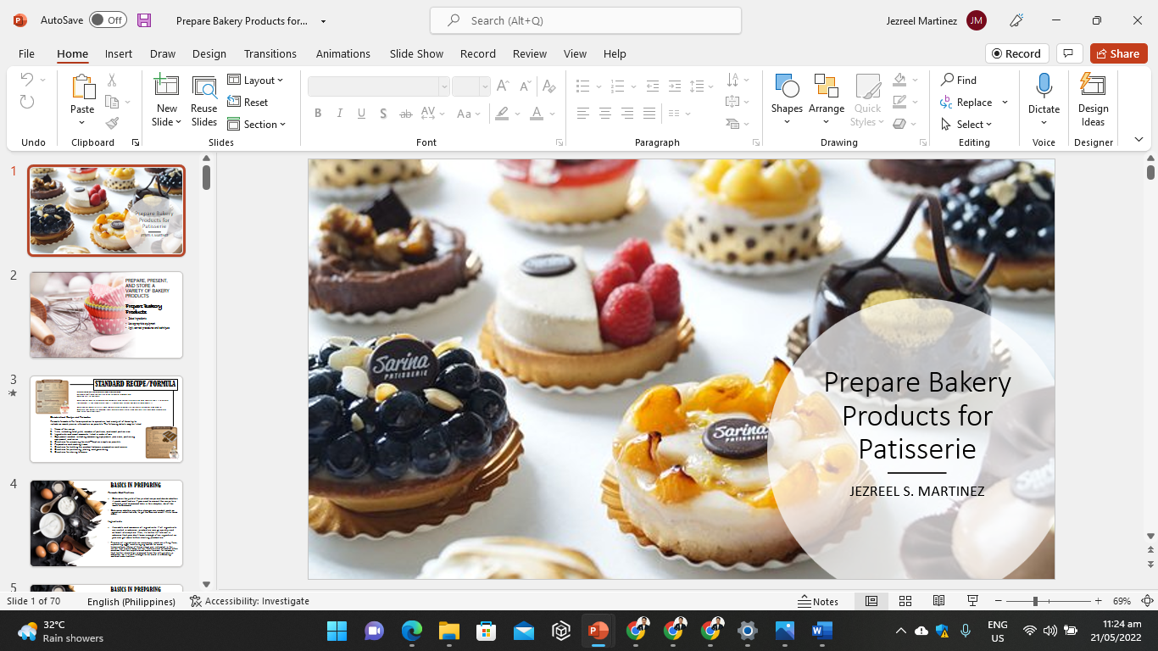Image resolution: width=1158 pixels, height=651 pixels.
Task: Fit slide to current window
Action: click(1149, 601)
